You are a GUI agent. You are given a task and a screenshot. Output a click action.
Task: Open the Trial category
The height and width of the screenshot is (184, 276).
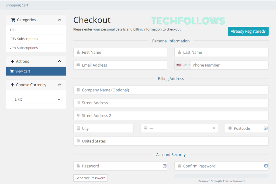(36, 30)
